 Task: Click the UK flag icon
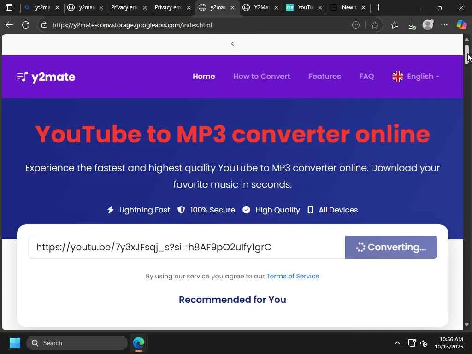[x=398, y=77]
